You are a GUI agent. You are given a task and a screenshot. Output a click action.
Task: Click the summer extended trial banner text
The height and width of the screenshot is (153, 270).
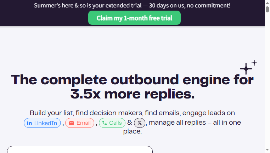pos(132,6)
